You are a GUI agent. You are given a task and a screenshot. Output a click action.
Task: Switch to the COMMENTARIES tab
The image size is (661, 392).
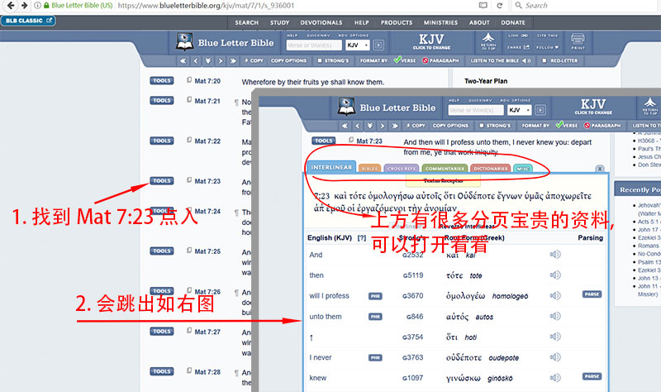(x=445, y=169)
